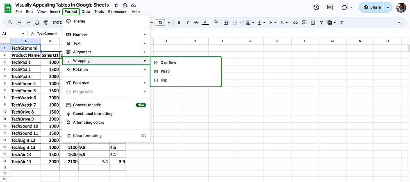Screen dimensions: 410x182
Task: Select the Clip wrapping option
Action: [x=186, y=80]
